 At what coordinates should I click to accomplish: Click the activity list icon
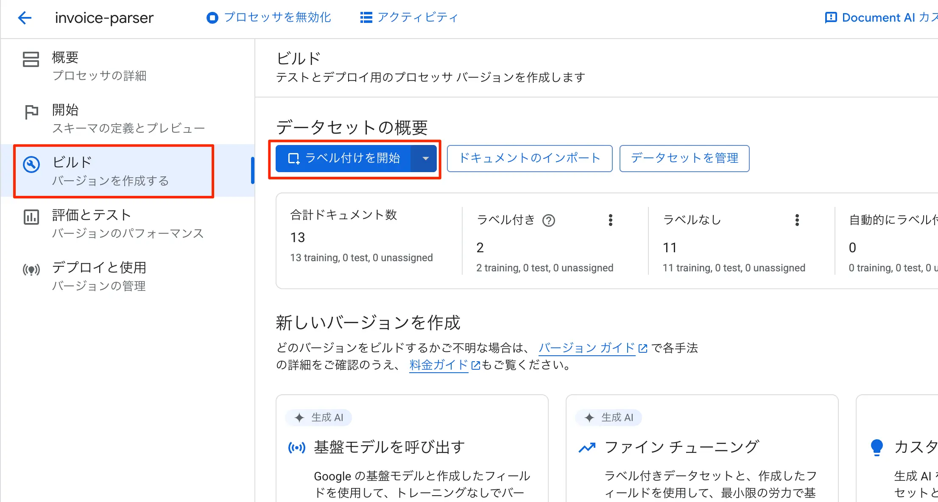(366, 18)
